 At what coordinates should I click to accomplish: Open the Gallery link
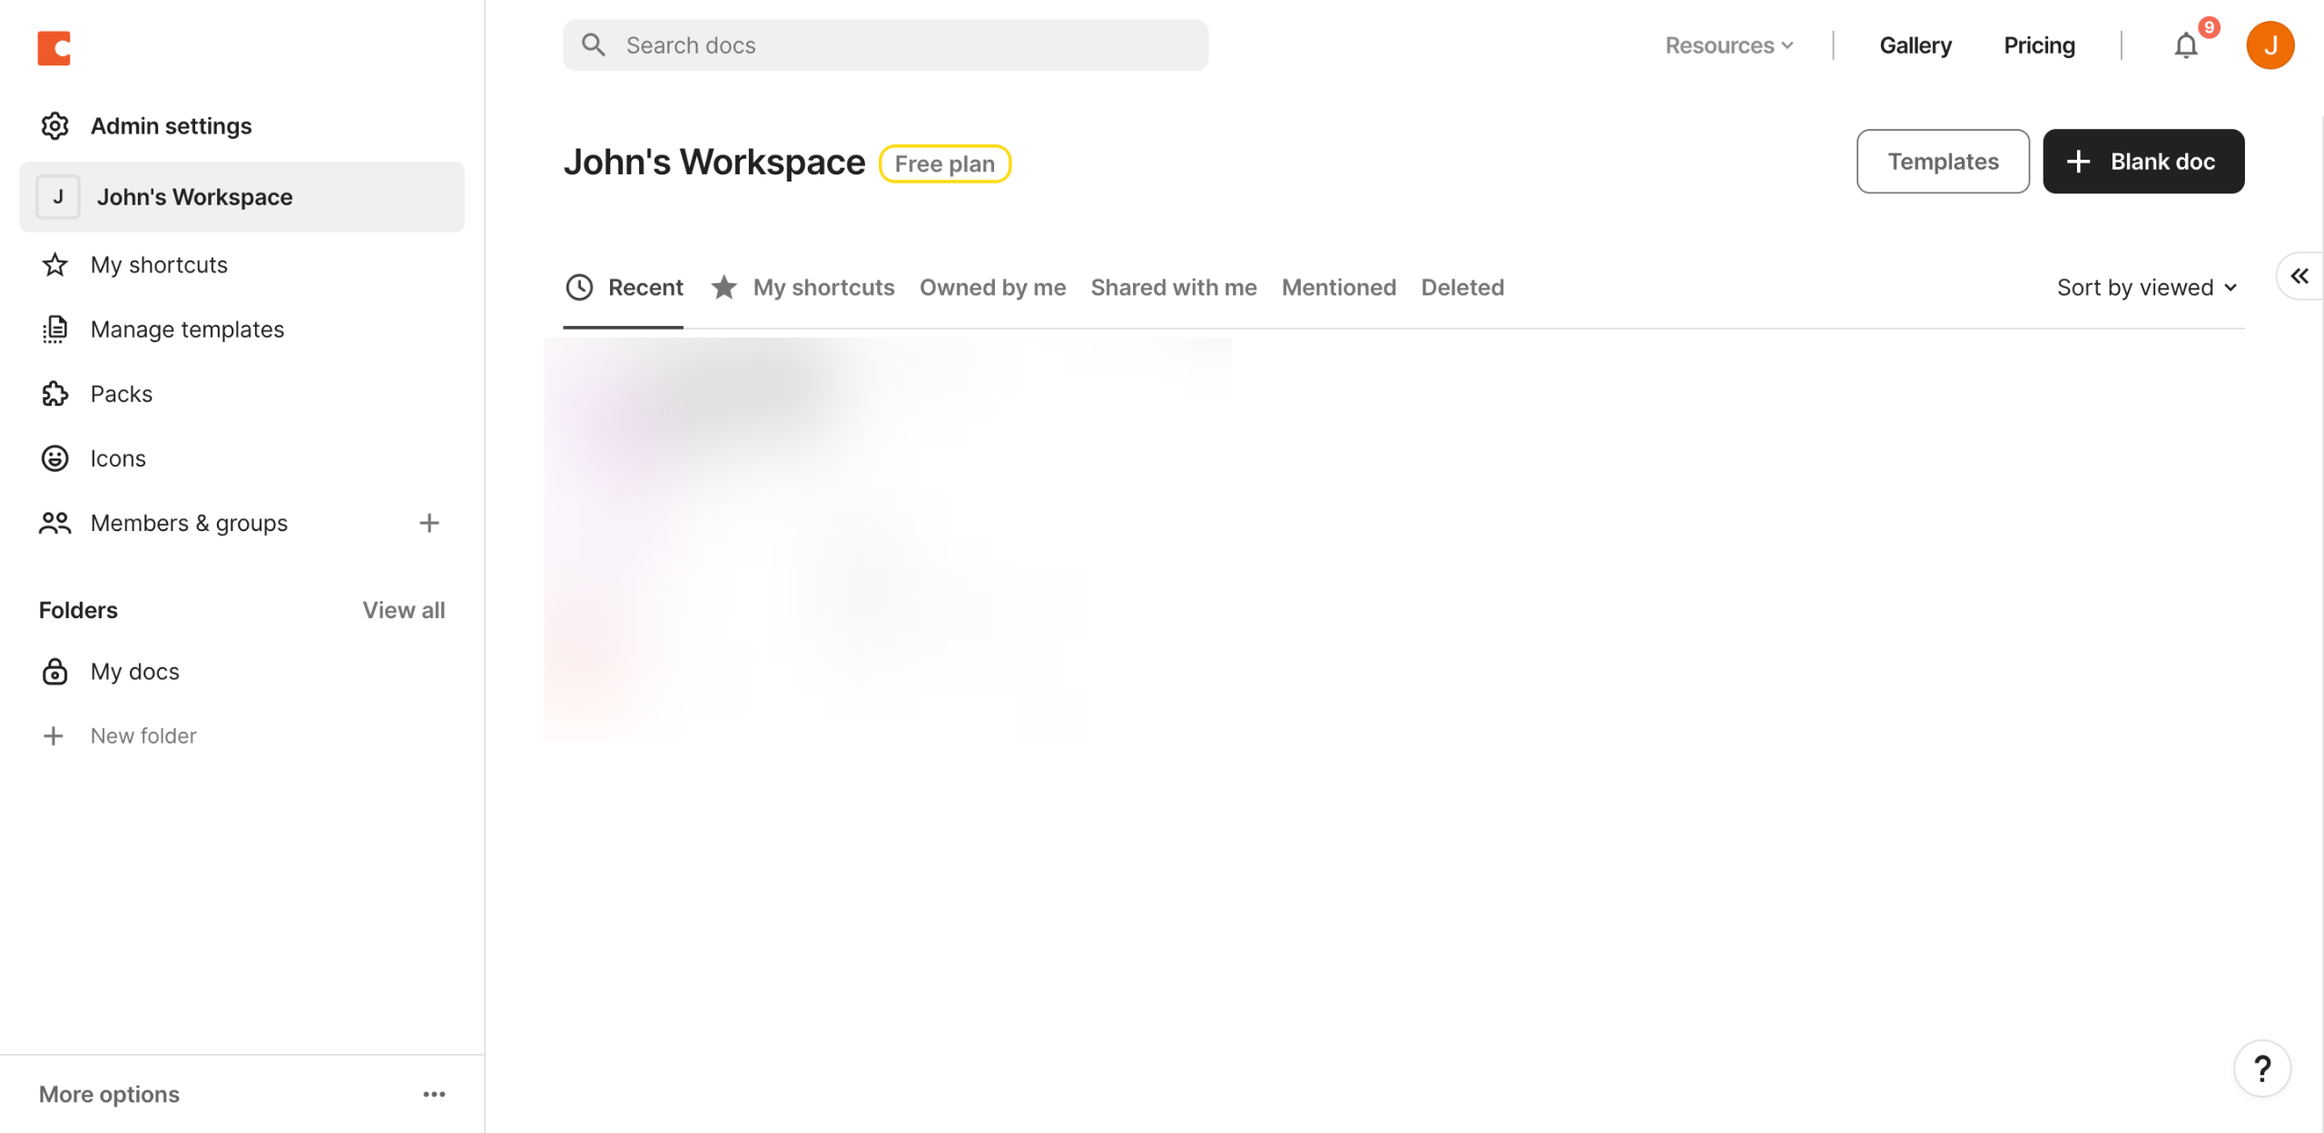pos(1915,44)
